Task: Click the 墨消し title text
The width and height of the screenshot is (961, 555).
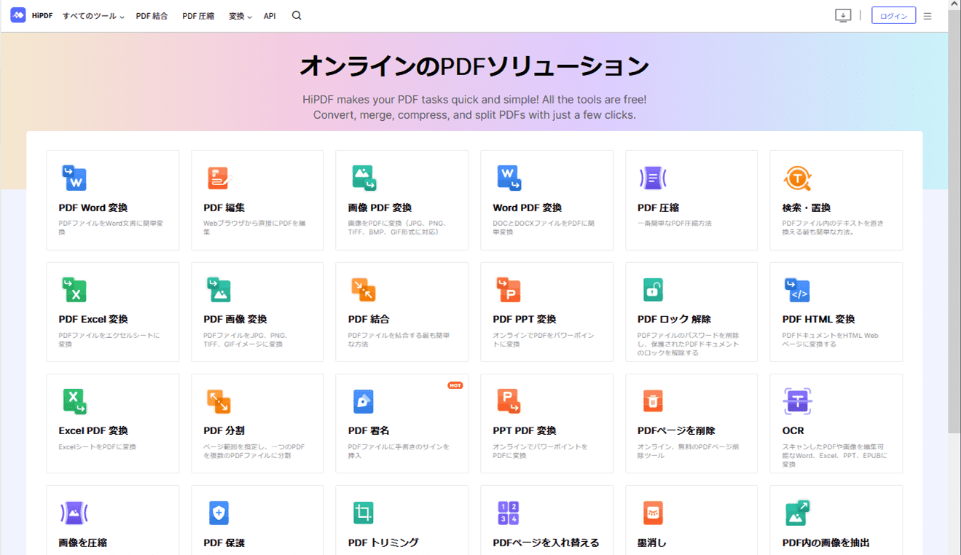Action: (652, 543)
